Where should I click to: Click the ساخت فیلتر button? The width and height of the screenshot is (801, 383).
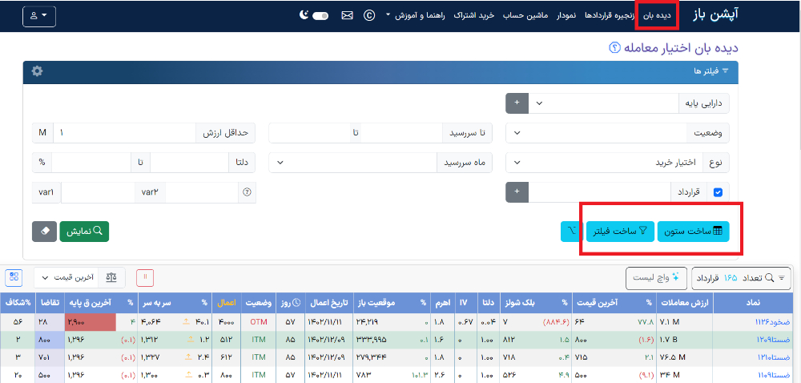pos(620,232)
